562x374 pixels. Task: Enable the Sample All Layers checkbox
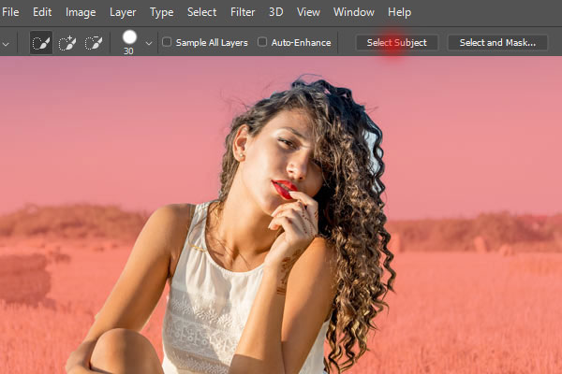pyautogui.click(x=167, y=42)
